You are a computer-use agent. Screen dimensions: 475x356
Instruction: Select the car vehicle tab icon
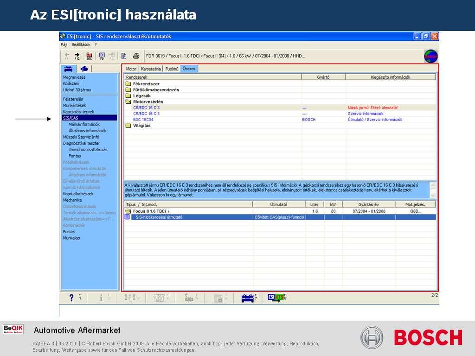(x=69, y=69)
